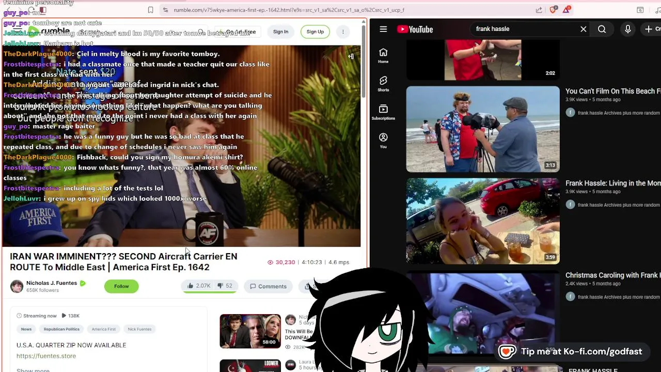The height and width of the screenshot is (372, 661).
Task: Open the You section in YouTube sidebar
Action: tap(383, 141)
